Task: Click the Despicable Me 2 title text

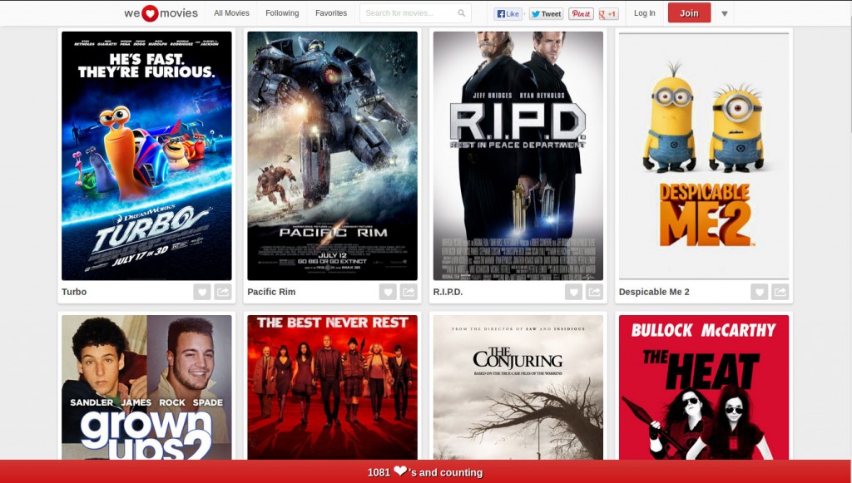Action: pyautogui.click(x=654, y=292)
